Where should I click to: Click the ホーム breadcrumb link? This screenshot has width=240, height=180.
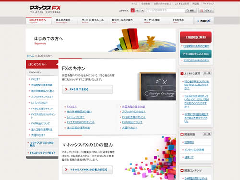pyautogui.click(x=30, y=56)
